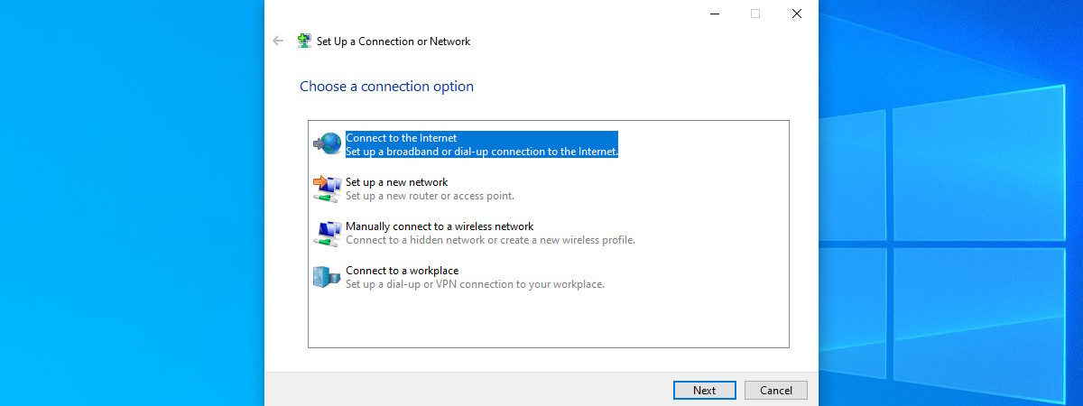The width and height of the screenshot is (1083, 406).
Task: Click the globe icon for Connect to the Internet
Action: 328,144
